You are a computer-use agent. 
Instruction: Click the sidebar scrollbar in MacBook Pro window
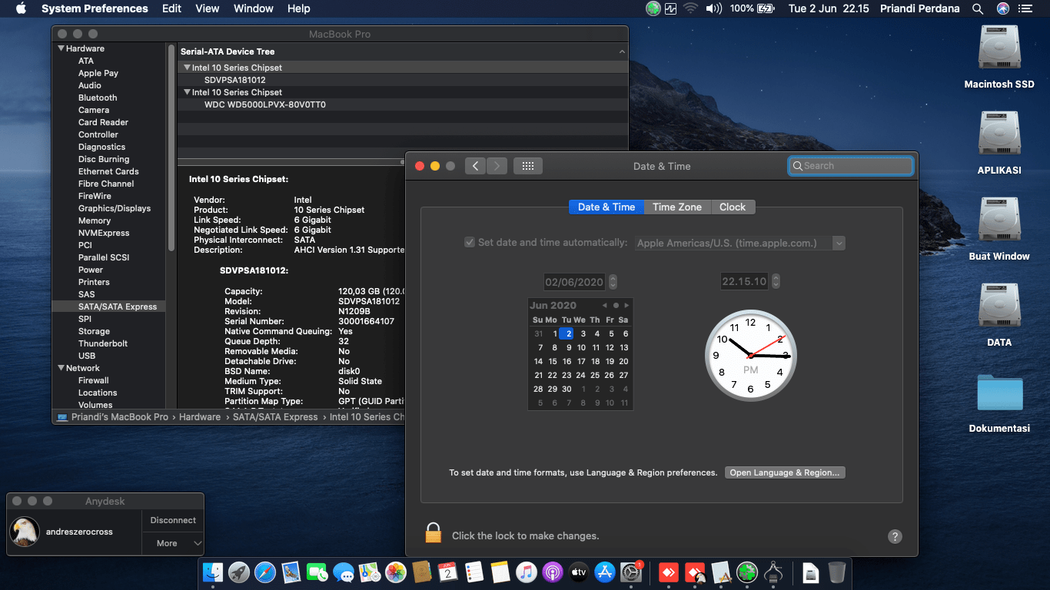[x=171, y=146]
